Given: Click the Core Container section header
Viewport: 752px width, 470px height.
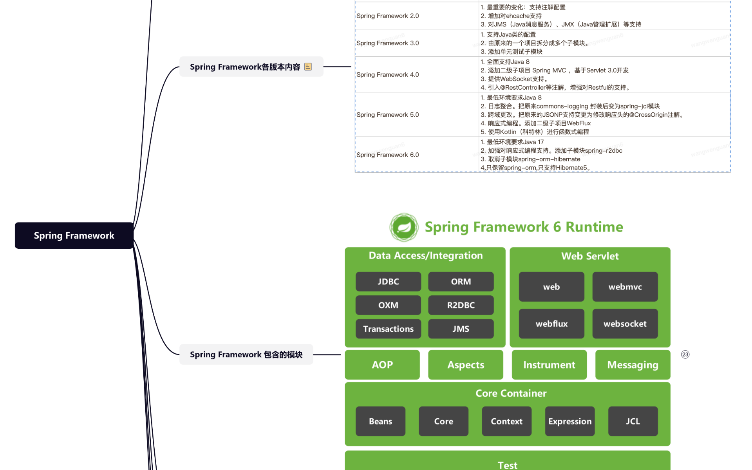Looking at the screenshot, I should click(x=510, y=393).
